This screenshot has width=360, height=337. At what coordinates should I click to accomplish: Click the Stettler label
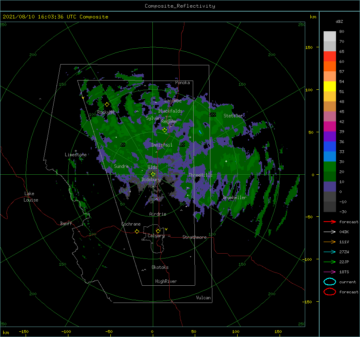point(233,116)
